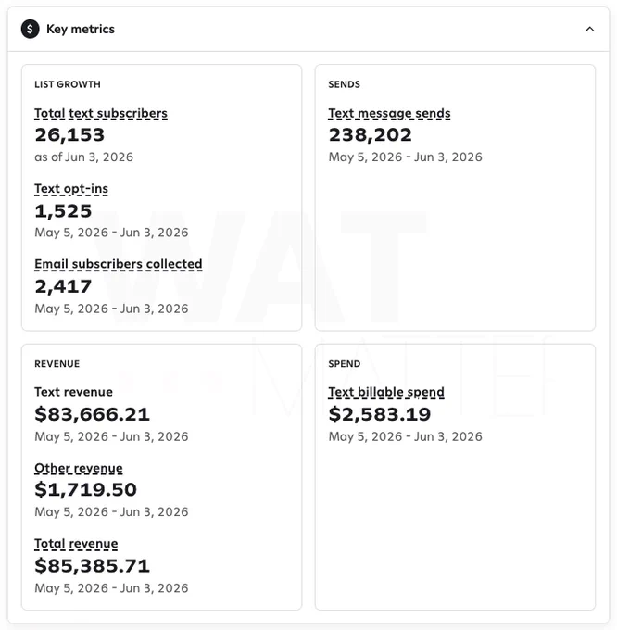Click the dollar sign Key metrics icon
This screenshot has height=630, width=617.
coord(31,29)
